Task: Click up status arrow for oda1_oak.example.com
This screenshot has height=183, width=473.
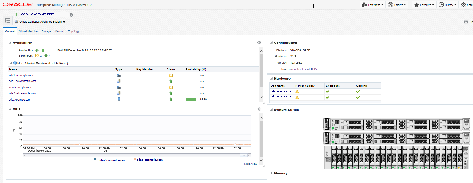Action: tap(171, 81)
